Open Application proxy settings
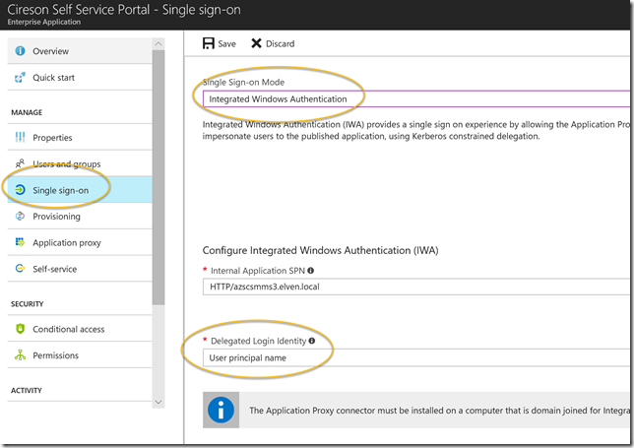Image resolution: width=634 pixels, height=448 pixels. click(x=80, y=242)
